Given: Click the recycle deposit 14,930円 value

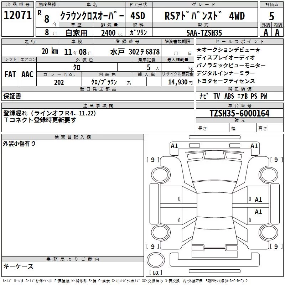Looking at the screenshot, I should [x=180, y=82].
